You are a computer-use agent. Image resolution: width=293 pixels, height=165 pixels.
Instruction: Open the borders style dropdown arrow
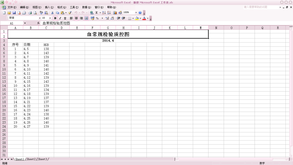(133, 18)
